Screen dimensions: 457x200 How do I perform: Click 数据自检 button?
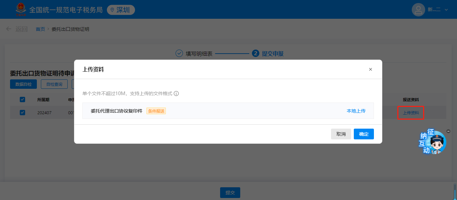pos(23,84)
